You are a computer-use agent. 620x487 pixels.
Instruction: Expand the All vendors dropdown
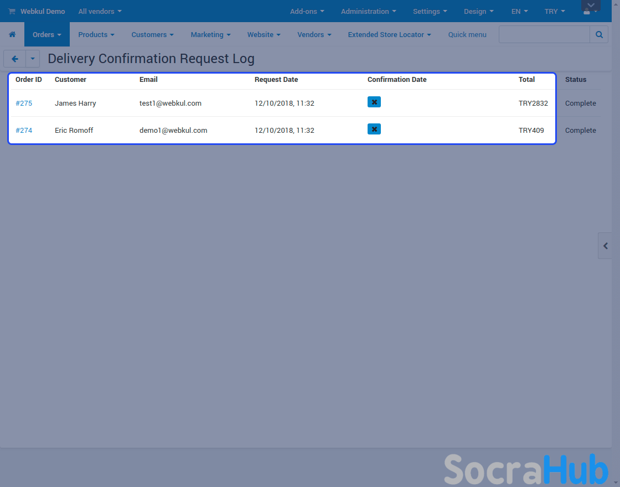(x=100, y=12)
